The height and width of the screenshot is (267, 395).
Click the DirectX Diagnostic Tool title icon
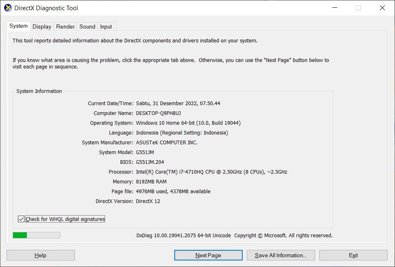click(8, 8)
